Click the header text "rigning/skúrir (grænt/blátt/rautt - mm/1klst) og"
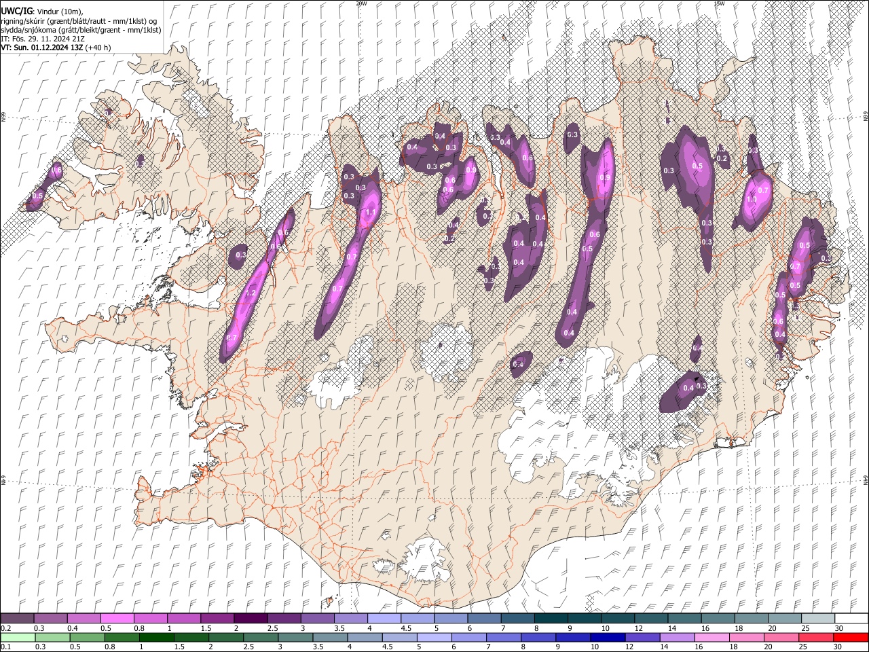This screenshot has height=652, width=869. pos(79,21)
